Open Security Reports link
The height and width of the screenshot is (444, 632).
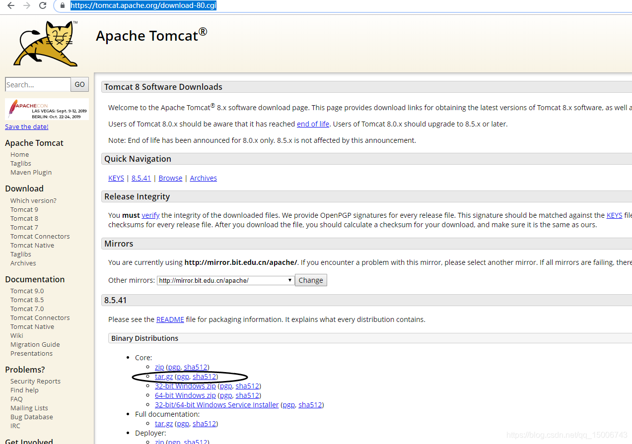[35, 381]
